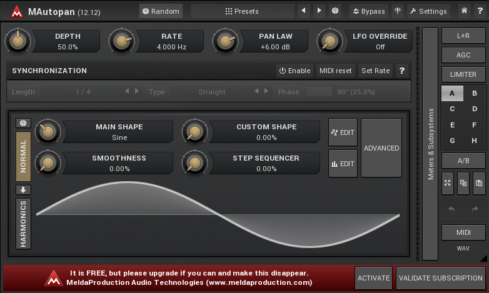Screen dimensions: 489x293
Task: Load previous preset with left arrow
Action: click(x=303, y=11)
